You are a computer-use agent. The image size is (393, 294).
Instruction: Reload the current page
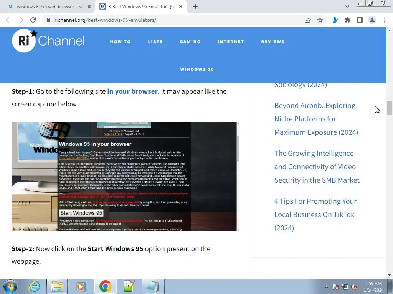(x=33, y=20)
